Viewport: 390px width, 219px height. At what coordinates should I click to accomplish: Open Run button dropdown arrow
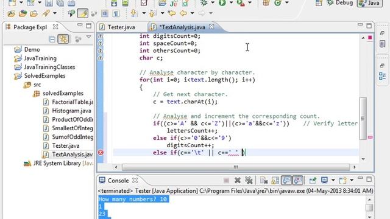(231, 2)
